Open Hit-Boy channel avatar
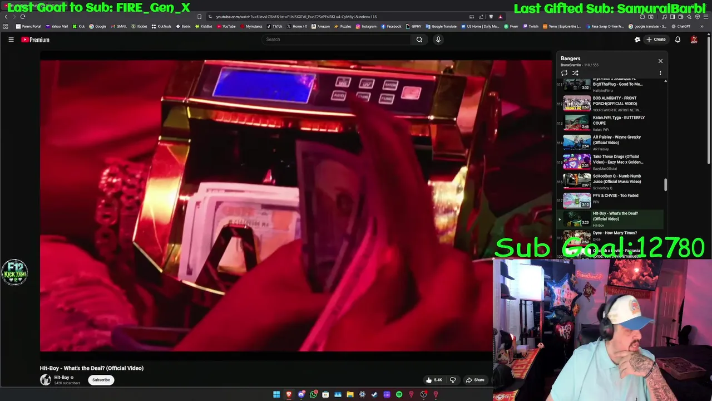 (46, 380)
